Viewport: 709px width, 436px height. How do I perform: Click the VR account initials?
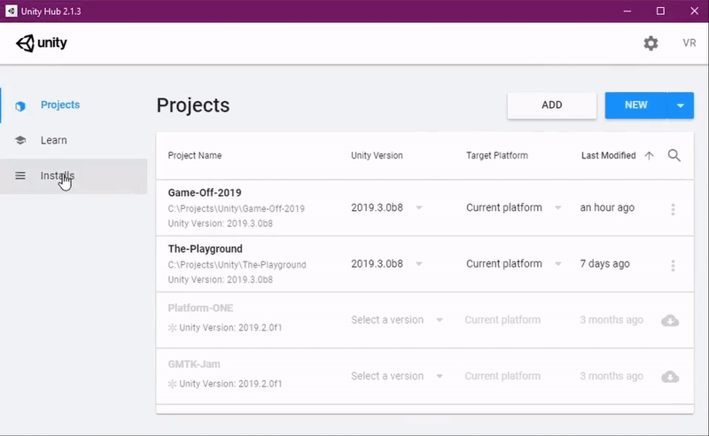pyautogui.click(x=690, y=43)
